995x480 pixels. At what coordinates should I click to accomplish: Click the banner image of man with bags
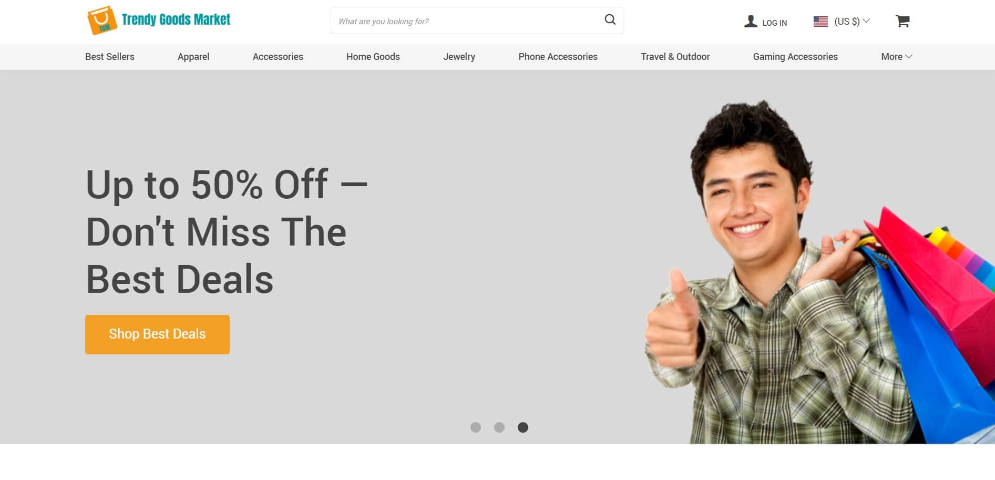coord(819,272)
